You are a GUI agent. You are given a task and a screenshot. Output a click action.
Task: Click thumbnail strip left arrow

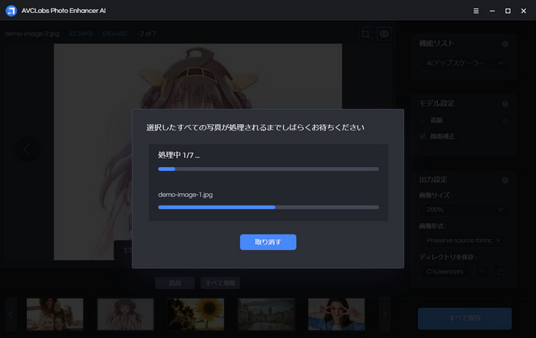point(11,314)
